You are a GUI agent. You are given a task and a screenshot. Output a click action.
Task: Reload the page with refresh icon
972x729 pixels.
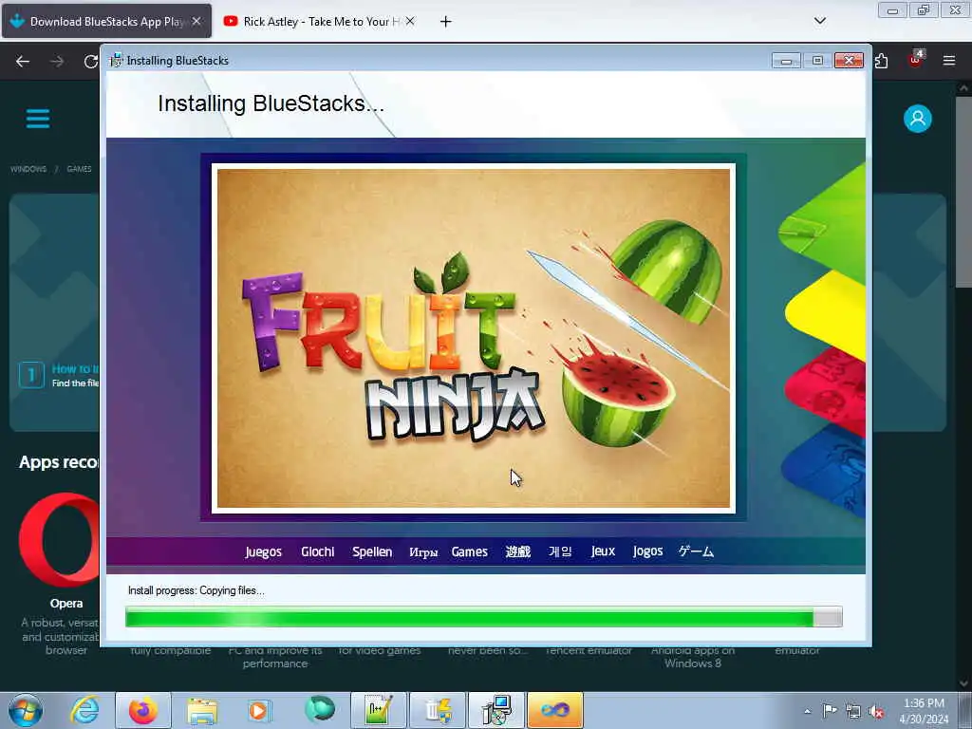pyautogui.click(x=90, y=61)
